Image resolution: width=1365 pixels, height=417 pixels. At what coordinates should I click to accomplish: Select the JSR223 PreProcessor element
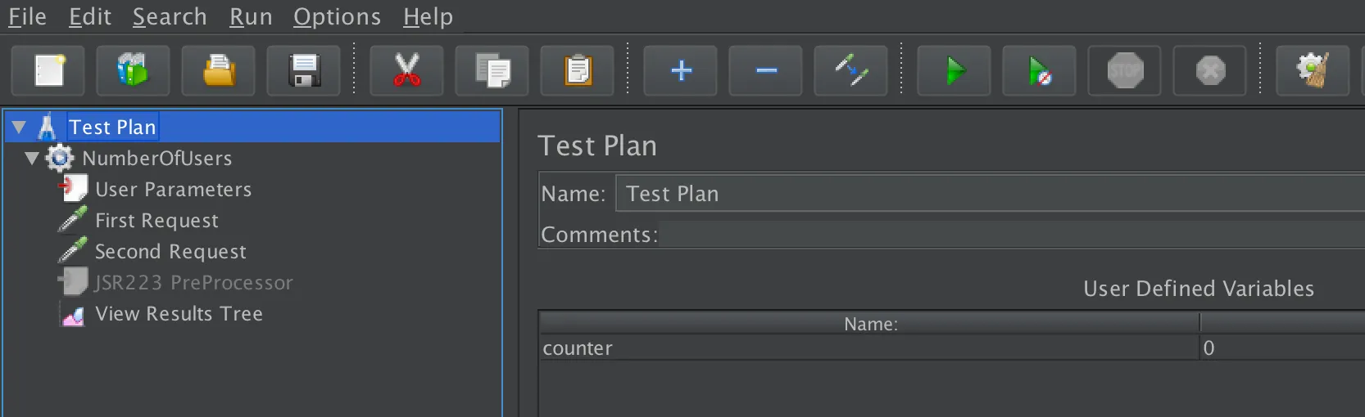click(x=193, y=283)
